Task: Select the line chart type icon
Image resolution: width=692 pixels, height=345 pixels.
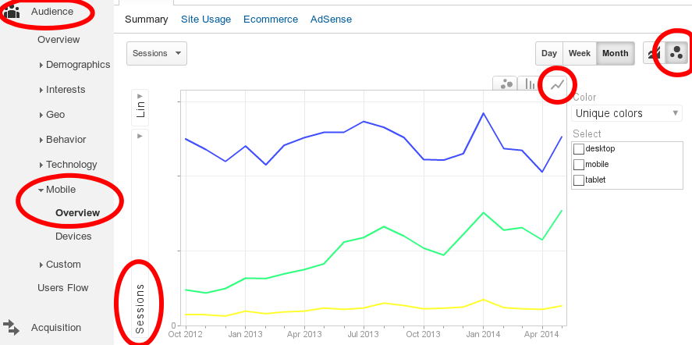Action: point(557,84)
